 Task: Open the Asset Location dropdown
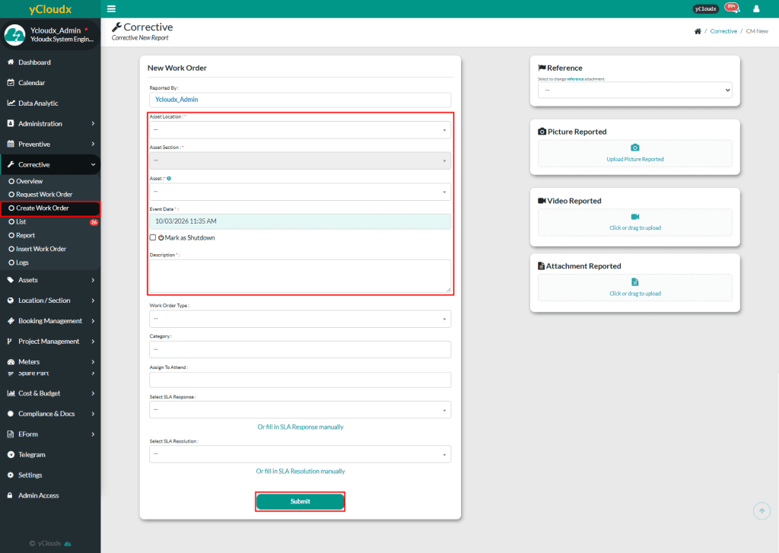tap(300, 130)
